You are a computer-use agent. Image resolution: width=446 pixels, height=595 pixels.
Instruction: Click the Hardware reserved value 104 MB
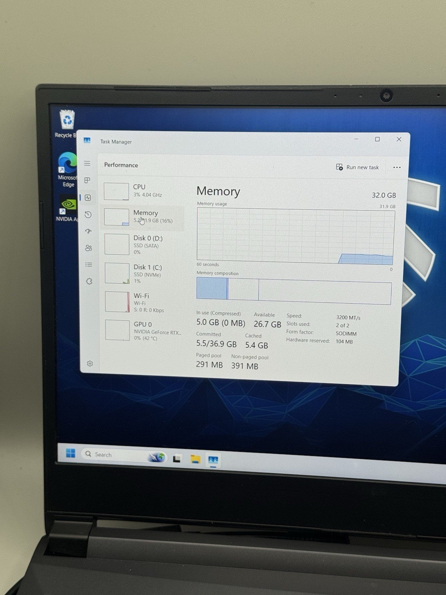point(344,341)
